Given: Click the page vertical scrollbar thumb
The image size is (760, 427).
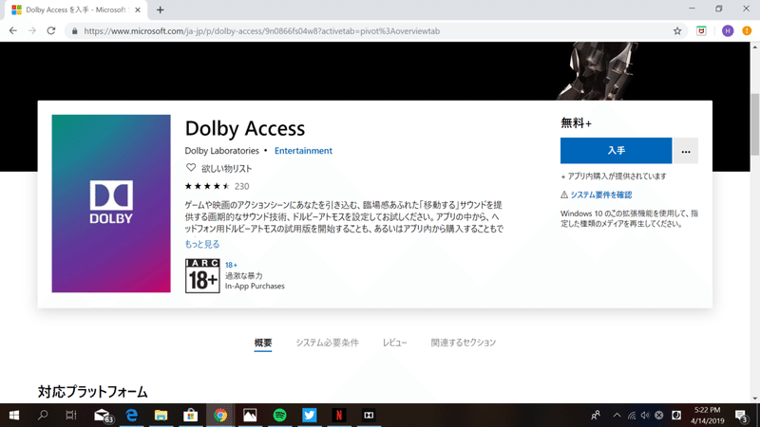Looking at the screenshot, I should (754, 124).
